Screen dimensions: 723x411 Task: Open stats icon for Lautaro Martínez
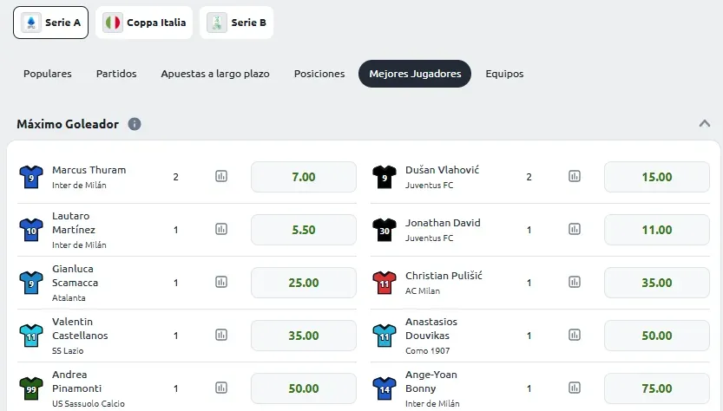[221, 229]
